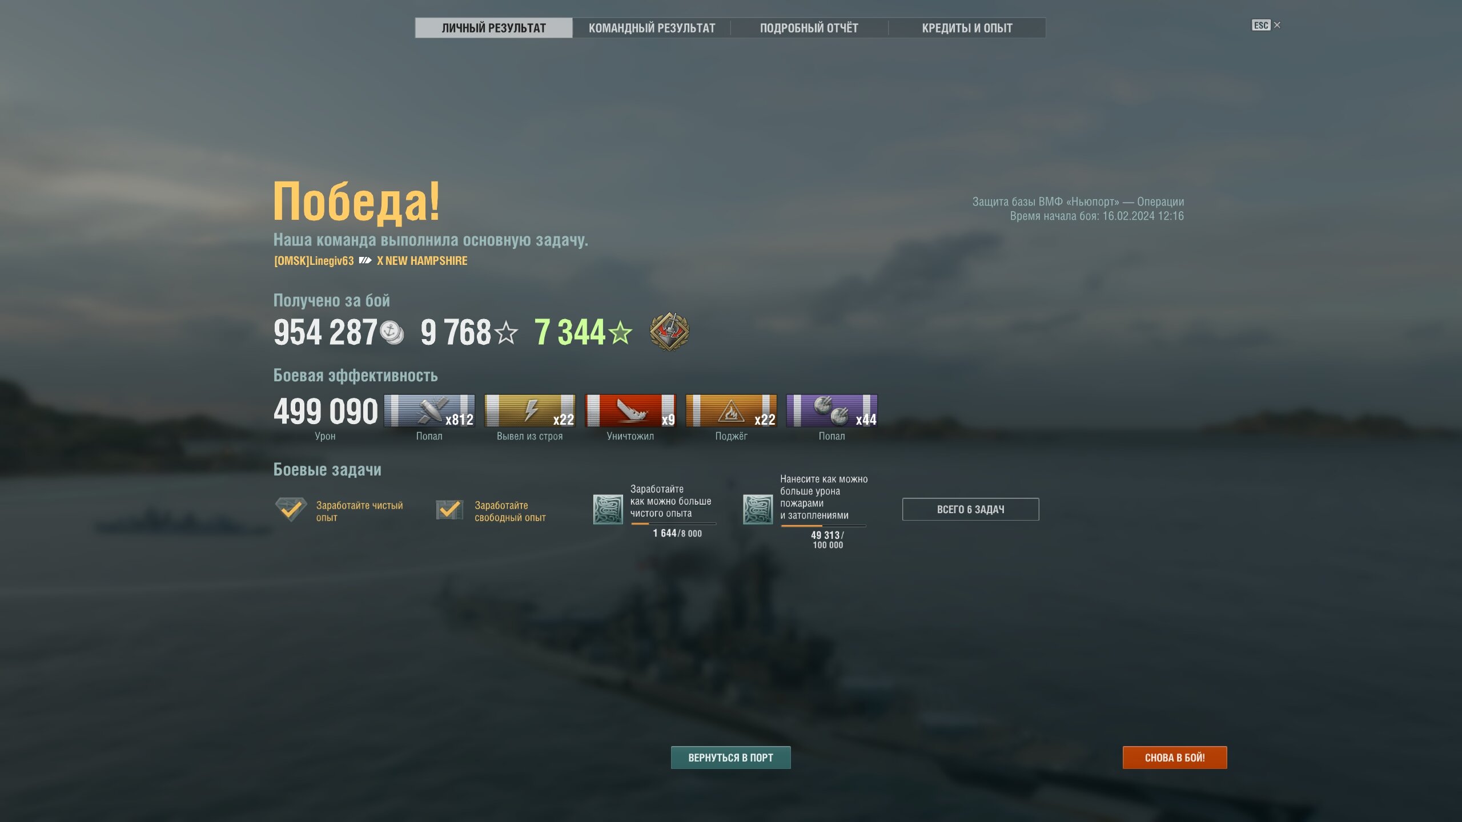
Task: Open the Командный результат tab
Action: point(652,28)
